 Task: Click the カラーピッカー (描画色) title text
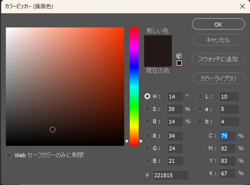pyautogui.click(x=29, y=6)
